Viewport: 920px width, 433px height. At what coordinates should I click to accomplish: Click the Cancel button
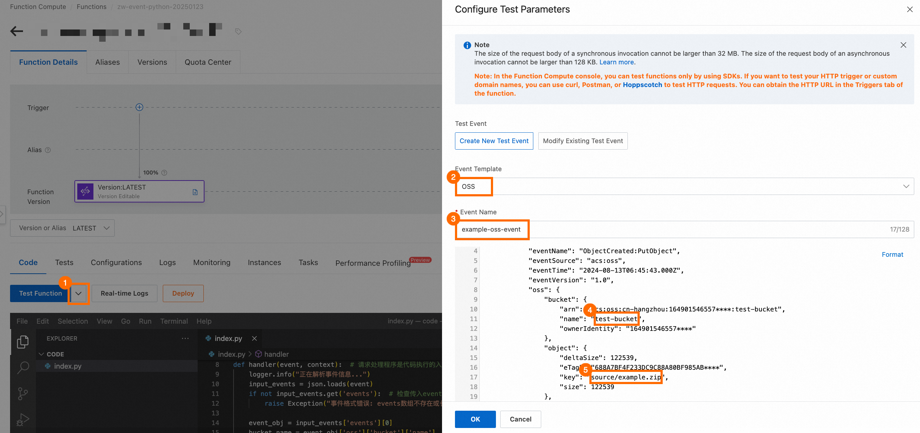(521, 419)
